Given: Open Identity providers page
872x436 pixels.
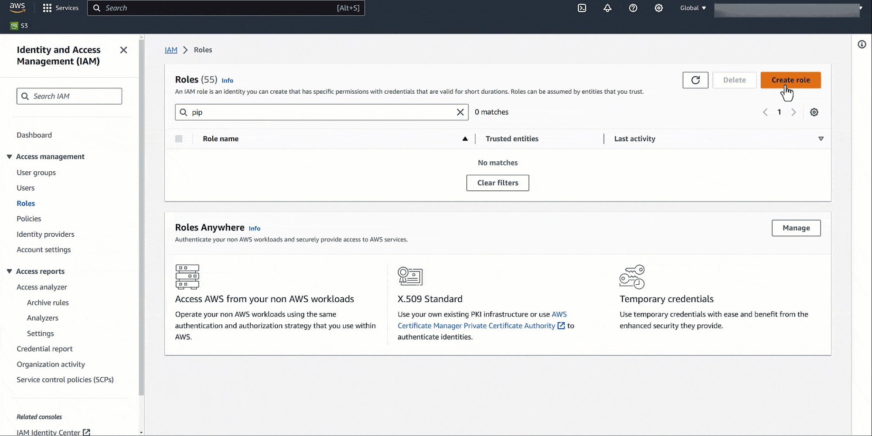Looking at the screenshot, I should click(45, 234).
